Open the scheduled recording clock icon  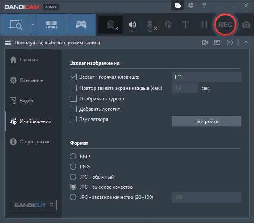click(x=191, y=5)
